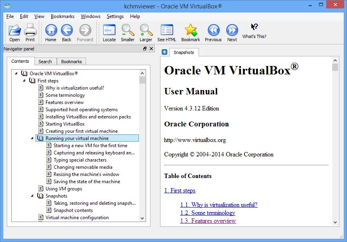Open the Help menu
This screenshot has height=242, width=347.
[135, 16]
